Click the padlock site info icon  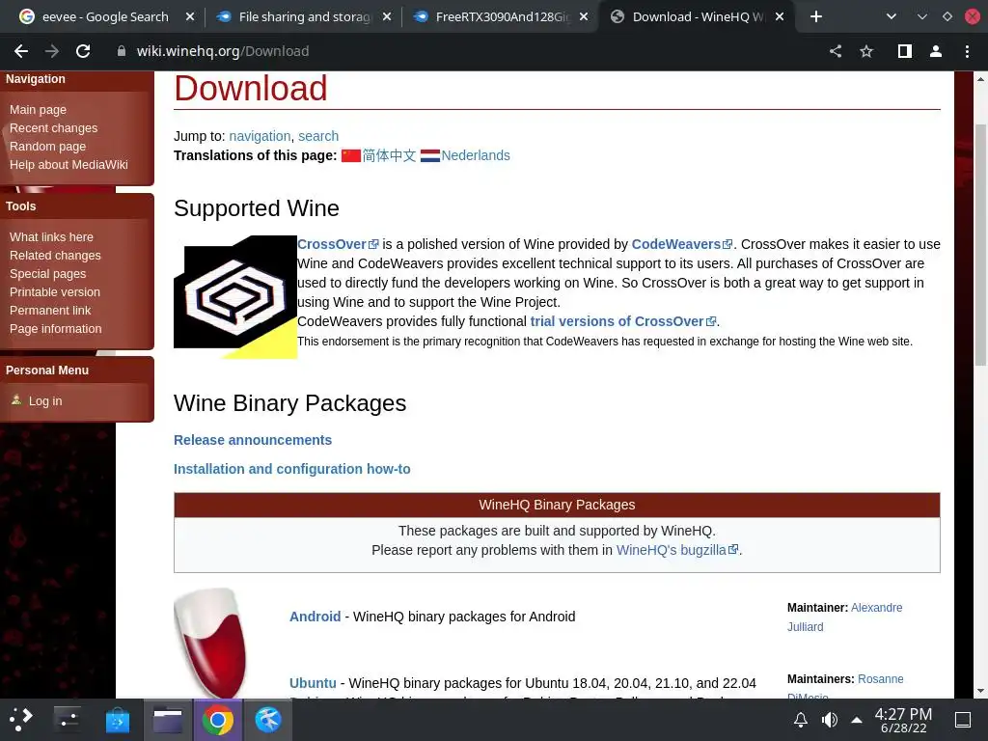(x=122, y=51)
